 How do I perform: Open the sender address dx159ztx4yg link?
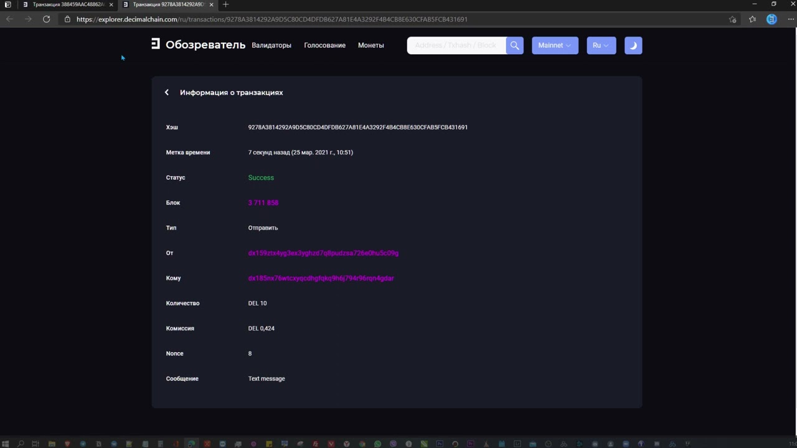(x=323, y=253)
